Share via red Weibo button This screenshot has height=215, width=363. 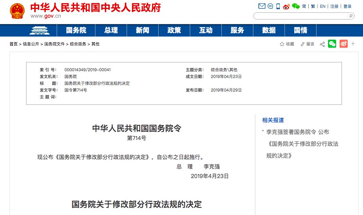[x=344, y=44]
